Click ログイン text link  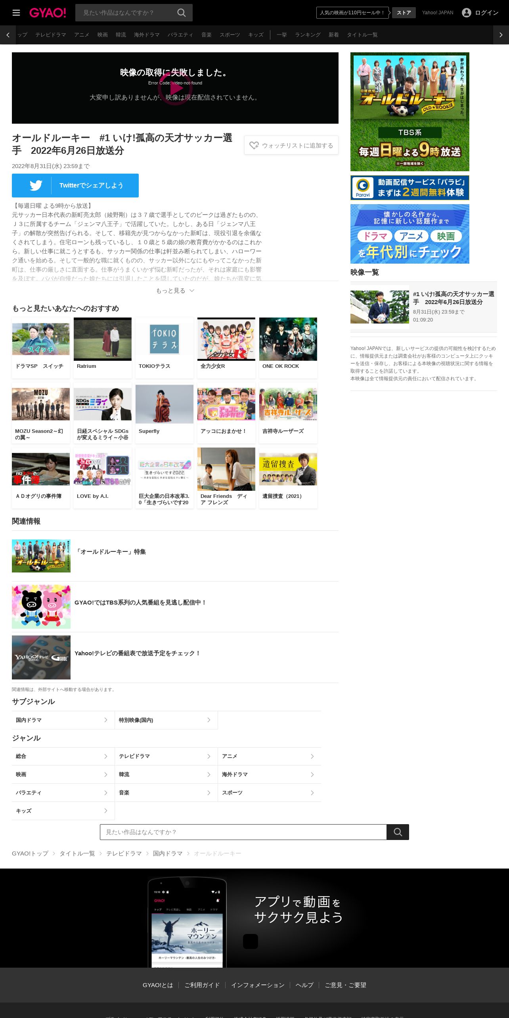click(x=487, y=13)
